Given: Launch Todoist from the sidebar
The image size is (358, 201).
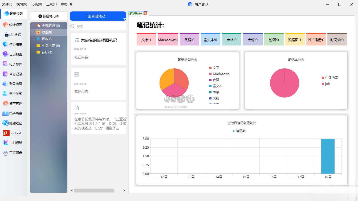Looking at the screenshot, I should click(6, 133).
